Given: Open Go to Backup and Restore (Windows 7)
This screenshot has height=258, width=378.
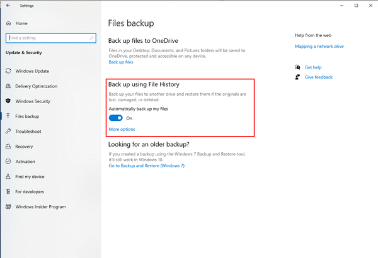Looking at the screenshot, I should 147,165.
